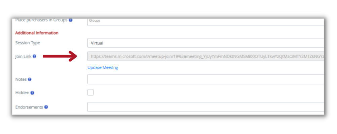This screenshot has height=134, width=337.
Task: Open the Join Link help tooltip icon
Action: pos(34,57)
